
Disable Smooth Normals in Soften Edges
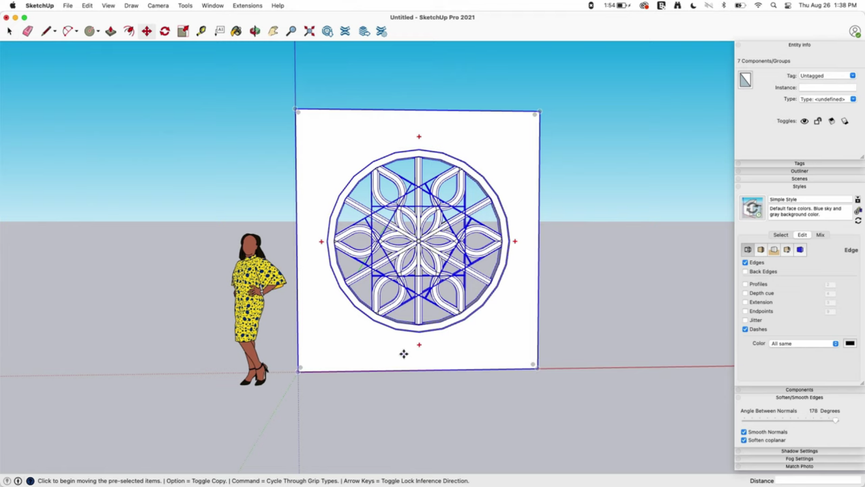click(744, 432)
